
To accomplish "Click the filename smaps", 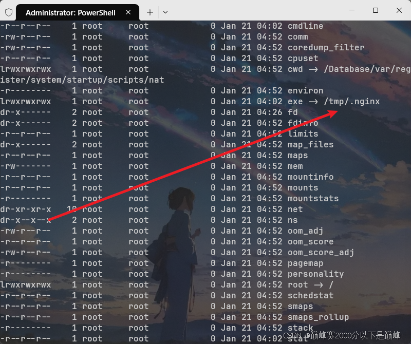I will [301, 307].
